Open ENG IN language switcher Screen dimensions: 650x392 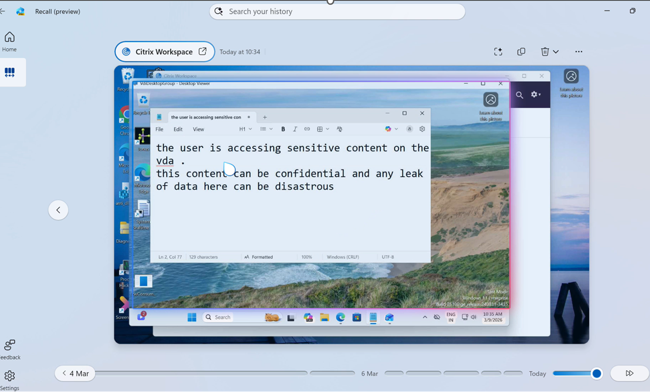(x=450, y=317)
